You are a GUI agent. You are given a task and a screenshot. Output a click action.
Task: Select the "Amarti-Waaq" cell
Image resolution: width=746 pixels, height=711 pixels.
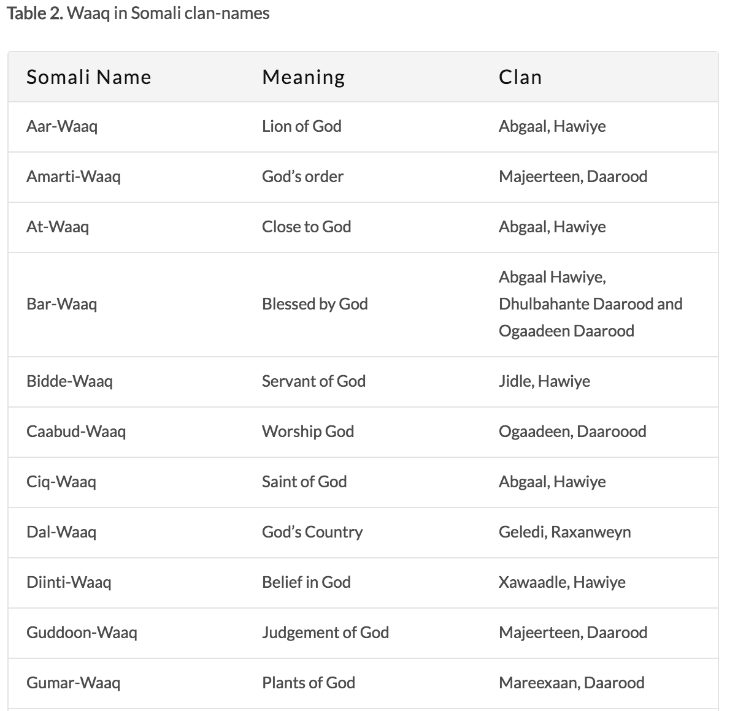point(74,177)
